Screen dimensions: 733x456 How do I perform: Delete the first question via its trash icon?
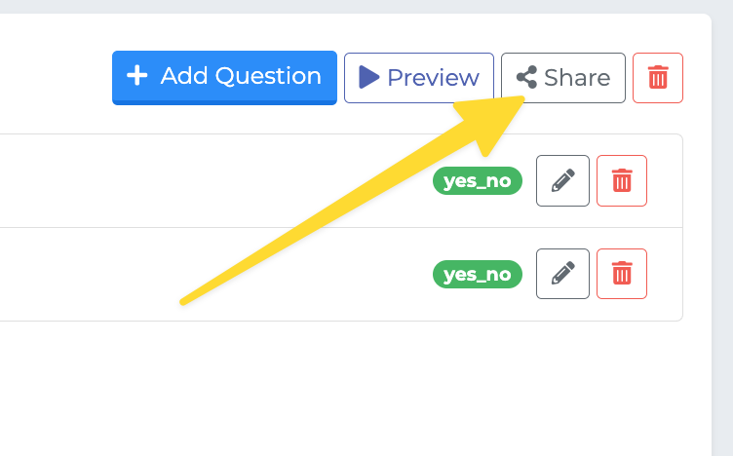tap(622, 180)
